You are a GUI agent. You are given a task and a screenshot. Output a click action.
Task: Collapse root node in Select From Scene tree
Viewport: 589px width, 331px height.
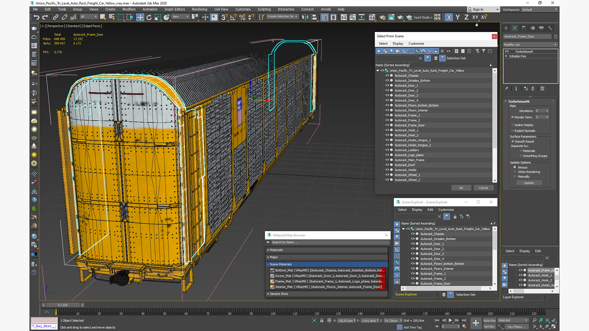378,71
